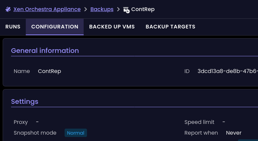The image size is (258, 141).
Task: Click the ContRep name value
Action: pos(49,71)
